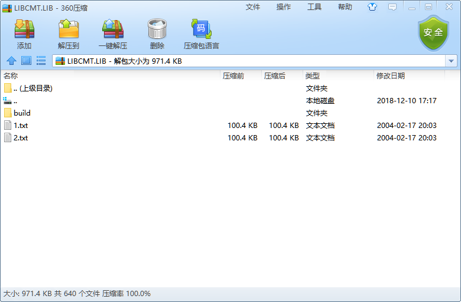Click the green 安全 shield badge
Image resolution: width=461 pixels, height=302 pixels.
(x=433, y=33)
